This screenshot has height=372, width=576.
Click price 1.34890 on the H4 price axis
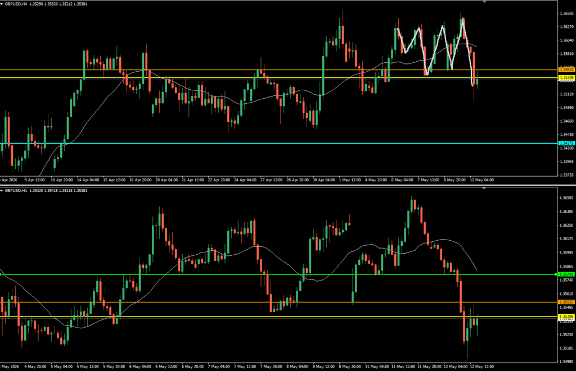[x=566, y=108]
